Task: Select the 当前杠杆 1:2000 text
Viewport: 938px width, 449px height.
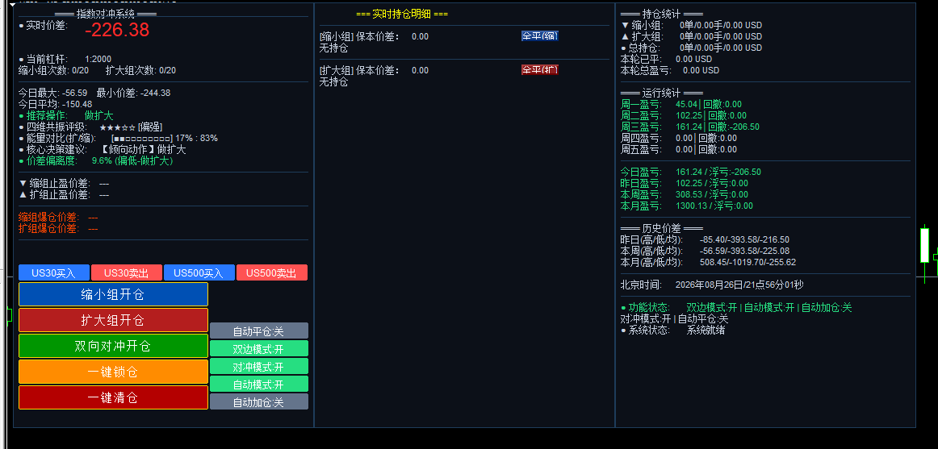Action: pyautogui.click(x=65, y=59)
